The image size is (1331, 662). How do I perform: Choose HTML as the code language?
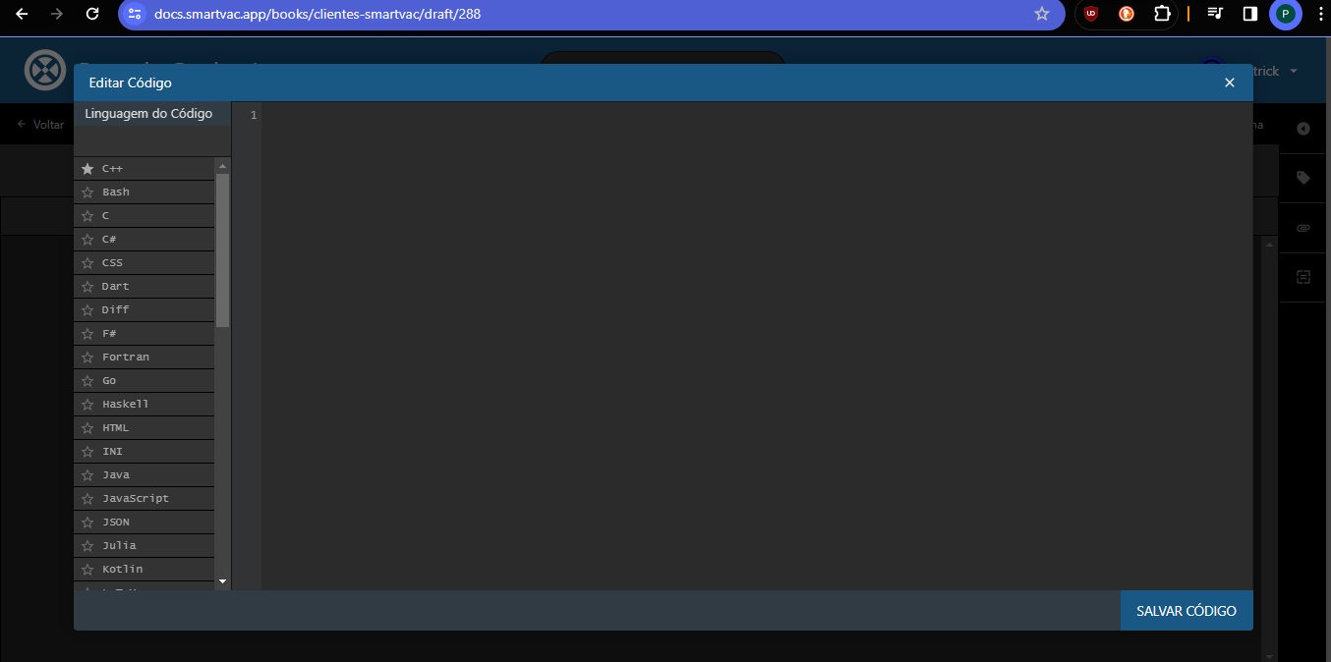115,428
